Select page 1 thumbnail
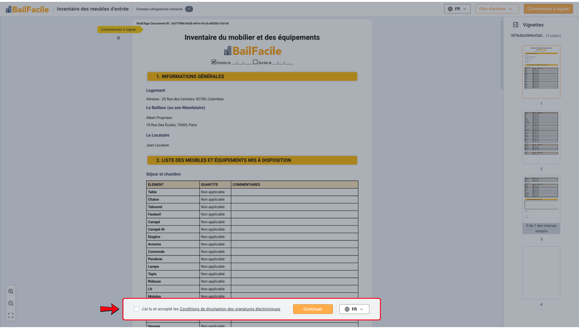 tap(541, 72)
